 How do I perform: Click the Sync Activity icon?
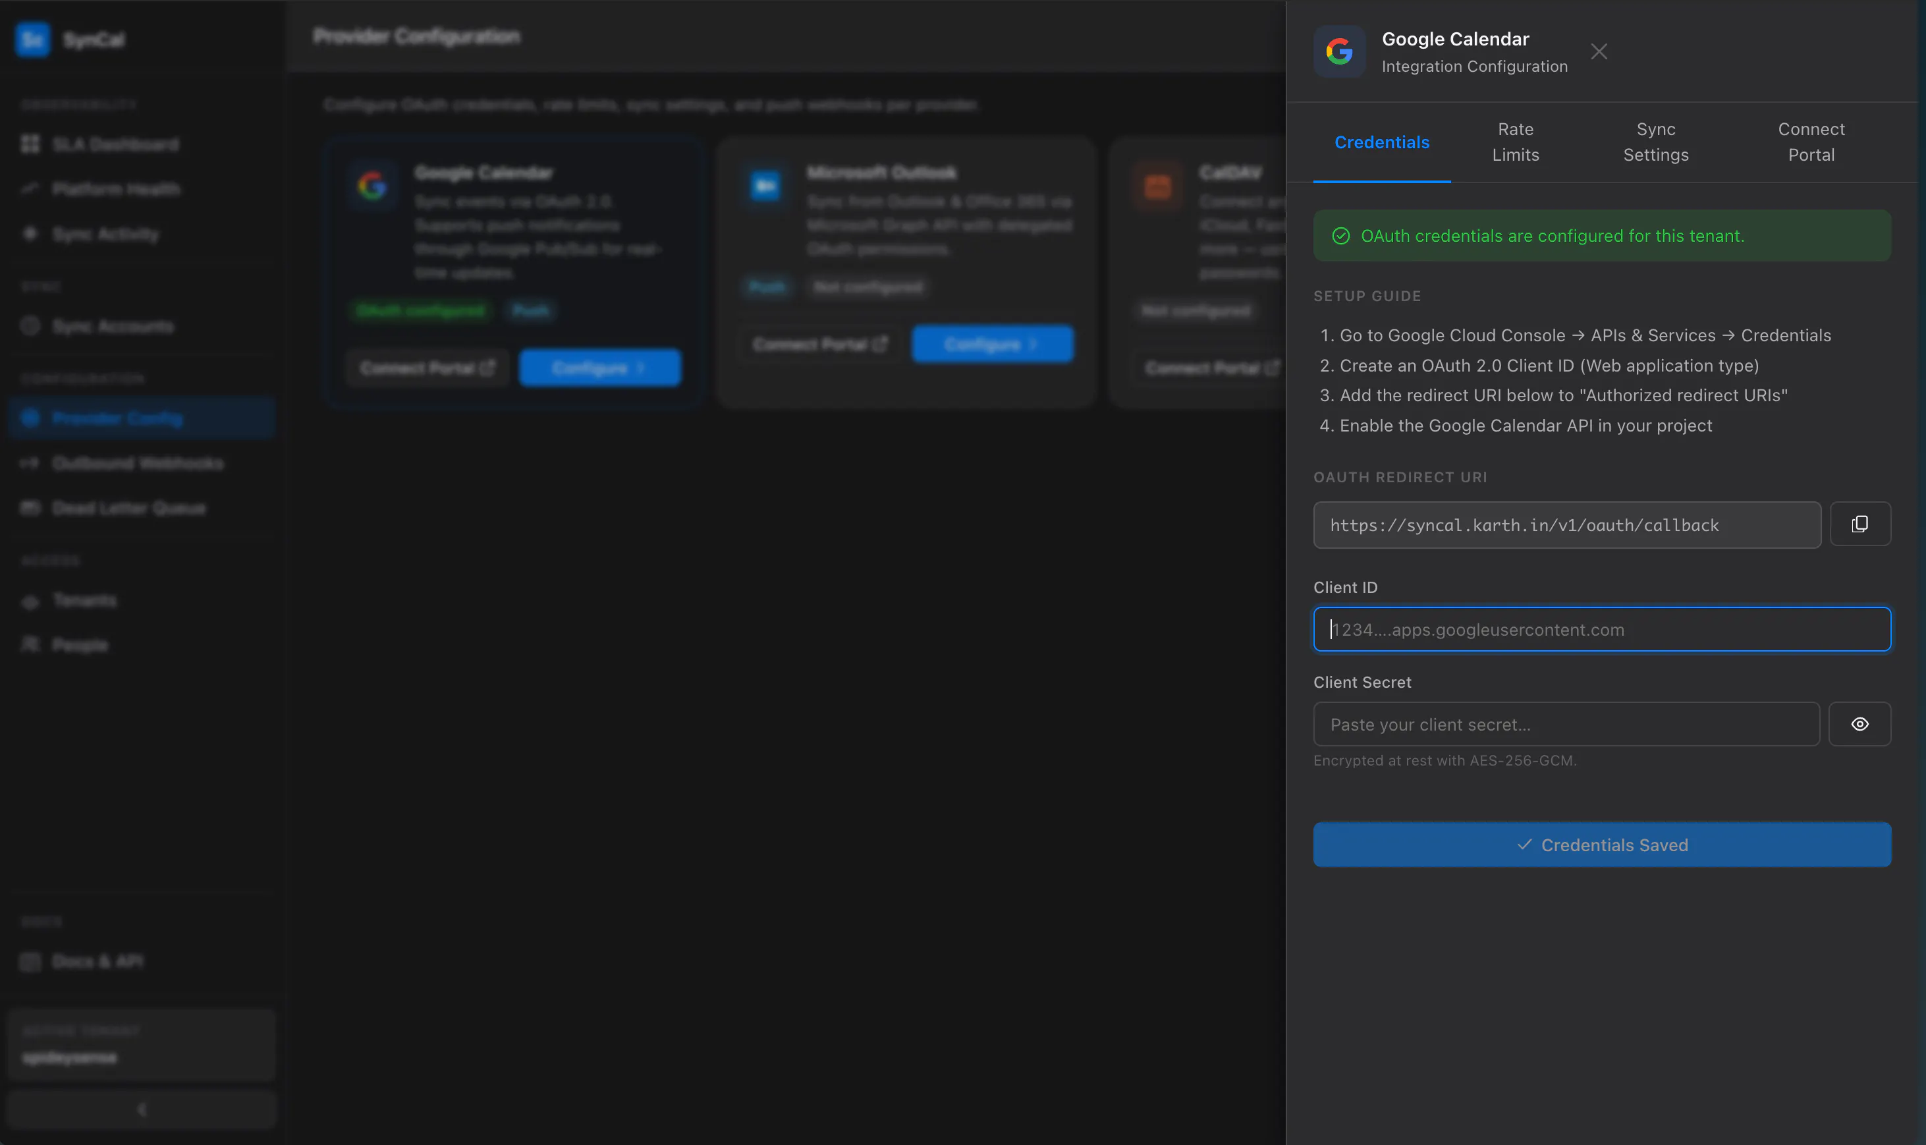pos(30,234)
